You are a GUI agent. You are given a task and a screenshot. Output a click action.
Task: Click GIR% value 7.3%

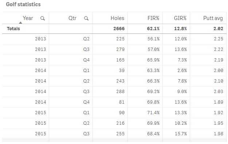pyautogui.click(x=182, y=60)
